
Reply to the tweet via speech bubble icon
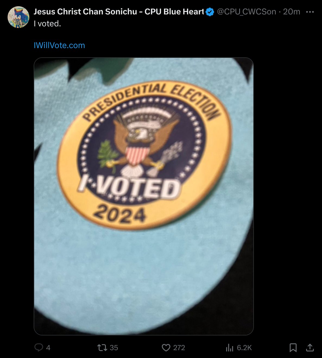[39, 347]
